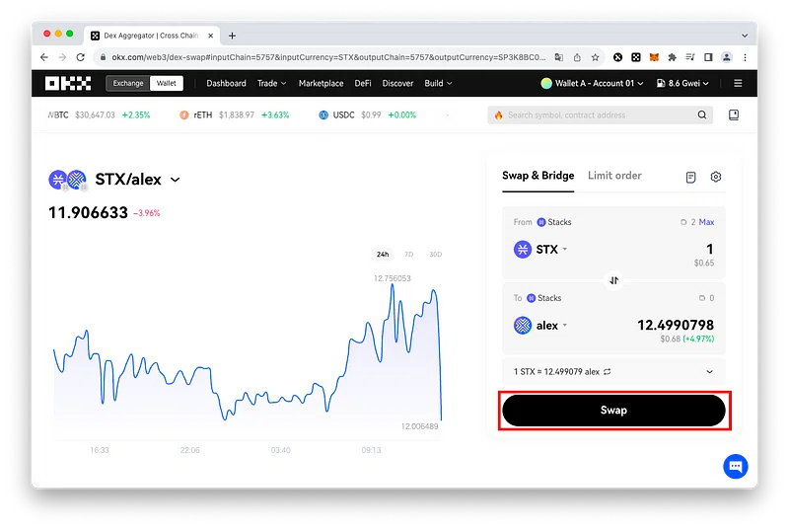Viewport: 789px width, 530px height.
Task: Reload the current page
Action: (x=80, y=57)
